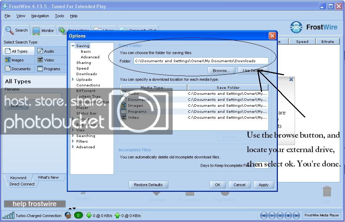Click the FrostWire logo

point(314,27)
